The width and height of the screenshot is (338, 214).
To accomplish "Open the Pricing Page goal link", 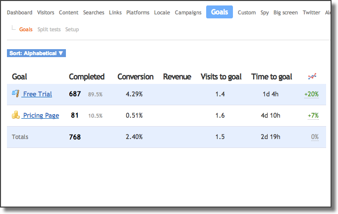I will (x=41, y=116).
